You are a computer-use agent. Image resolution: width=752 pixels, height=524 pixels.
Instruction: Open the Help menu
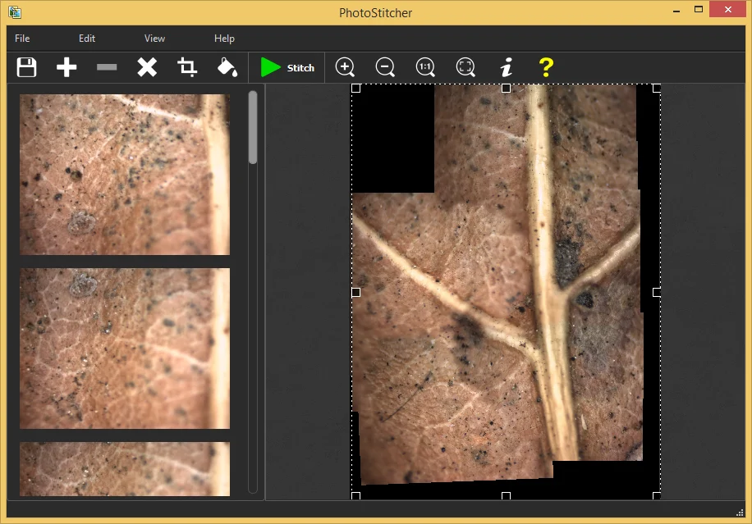coord(224,39)
